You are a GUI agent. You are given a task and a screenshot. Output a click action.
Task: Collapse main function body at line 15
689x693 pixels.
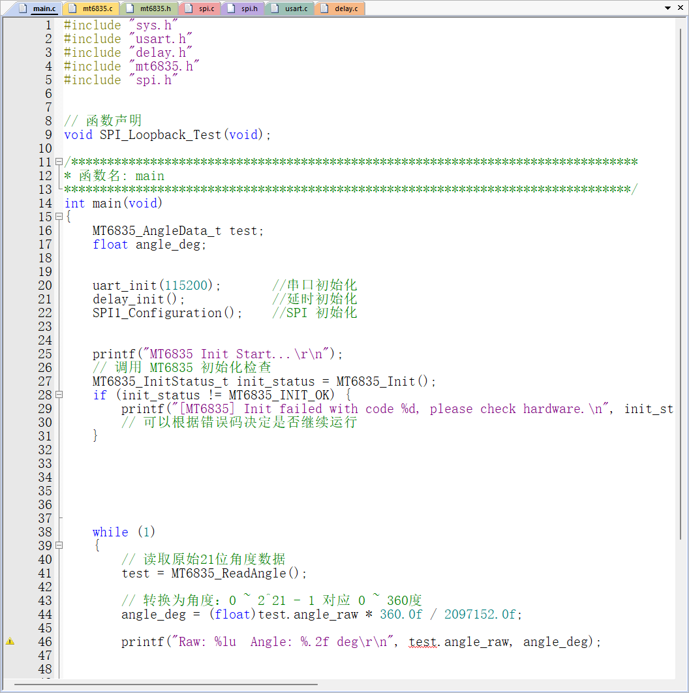[59, 217]
